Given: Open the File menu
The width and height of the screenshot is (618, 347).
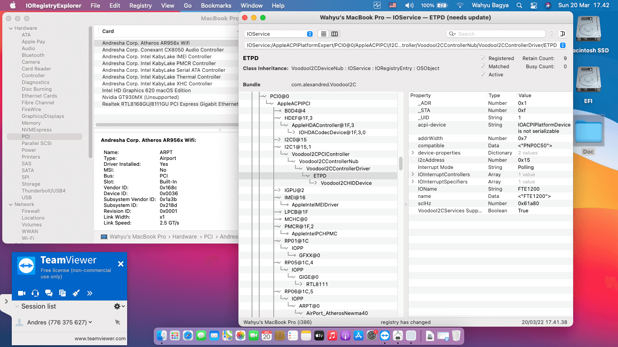Looking at the screenshot, I should (95, 5).
